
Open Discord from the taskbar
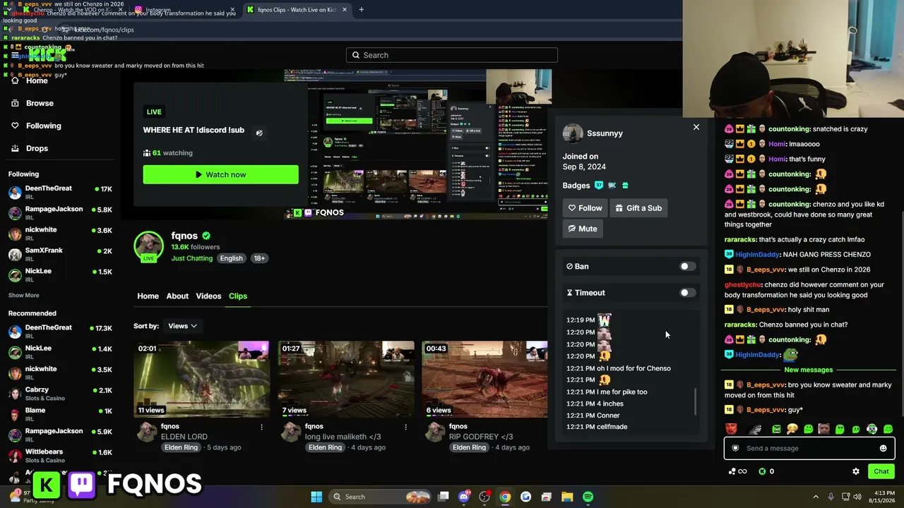(463, 497)
